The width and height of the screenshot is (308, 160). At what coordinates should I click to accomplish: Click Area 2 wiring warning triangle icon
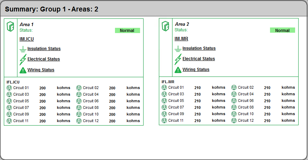point(178,70)
